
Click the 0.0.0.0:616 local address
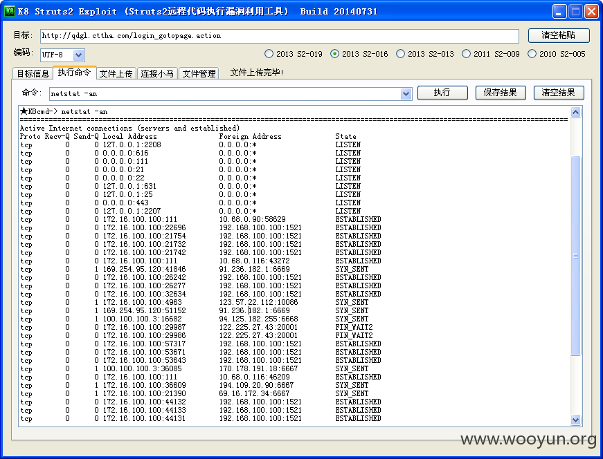[x=125, y=153]
